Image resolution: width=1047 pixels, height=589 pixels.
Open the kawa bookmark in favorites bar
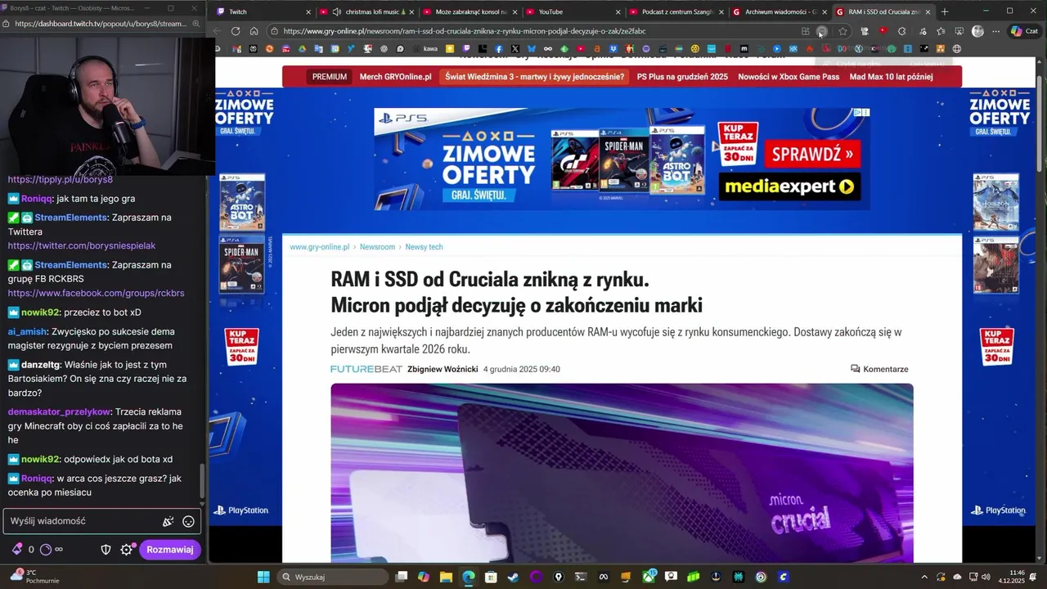pyautogui.click(x=425, y=49)
